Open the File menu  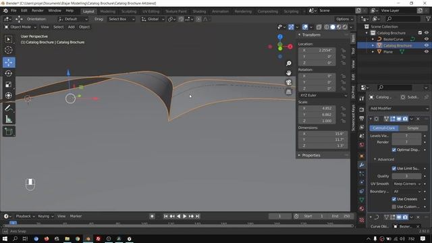point(13,11)
